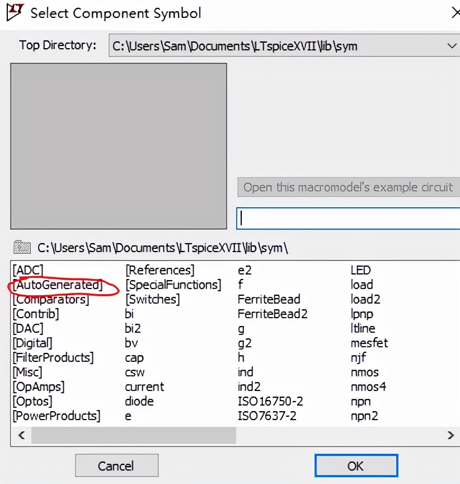The height and width of the screenshot is (484, 460).
Task: Select the [Misc] folder
Action: [x=27, y=372]
